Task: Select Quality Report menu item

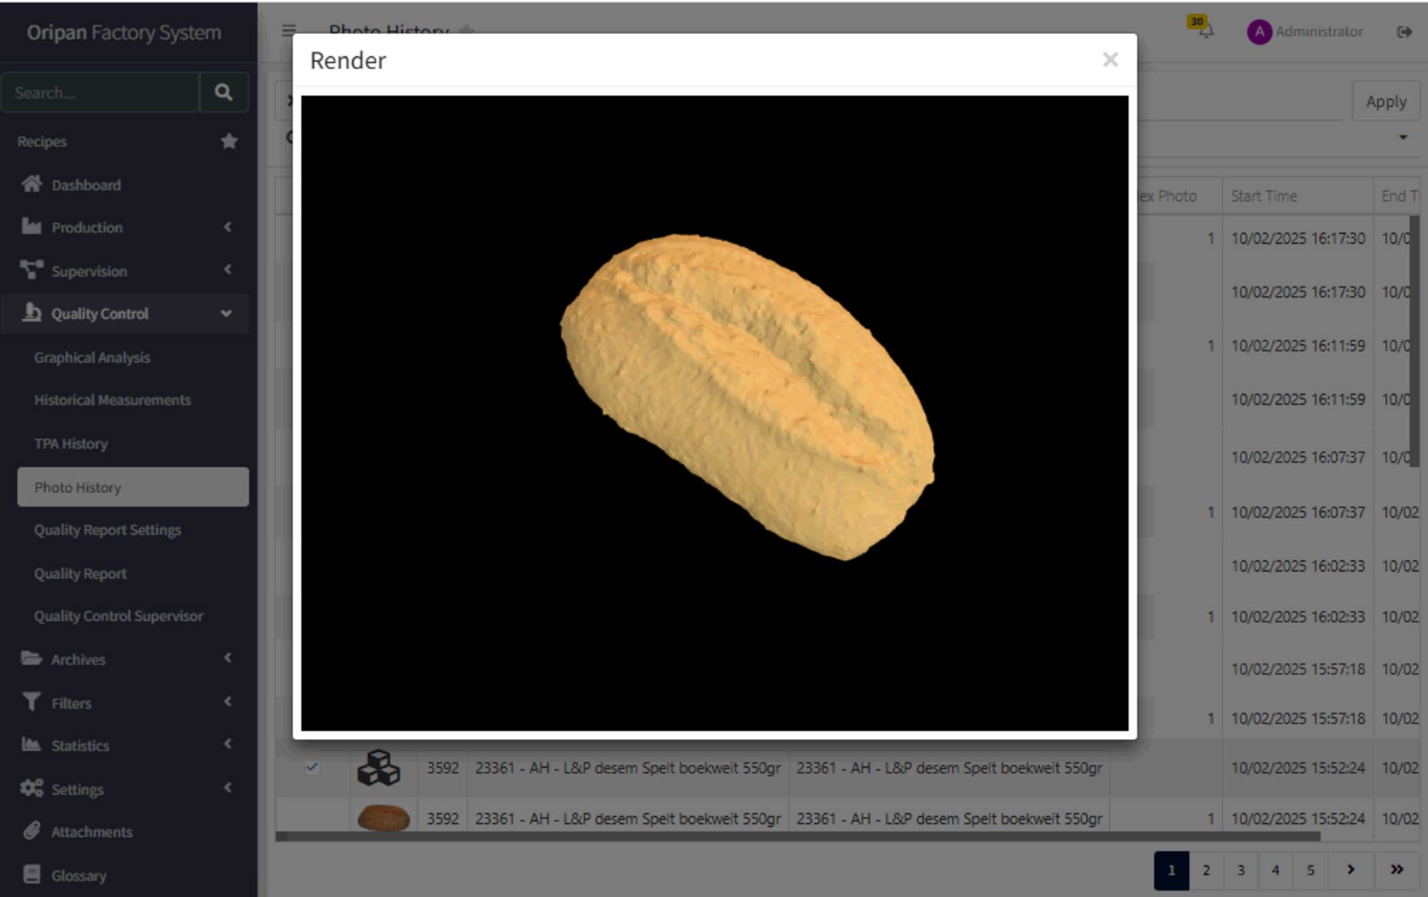Action: 80,573
